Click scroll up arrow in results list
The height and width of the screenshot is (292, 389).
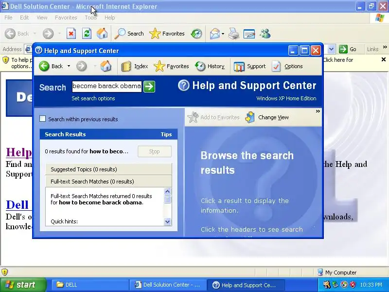[x=167, y=191]
